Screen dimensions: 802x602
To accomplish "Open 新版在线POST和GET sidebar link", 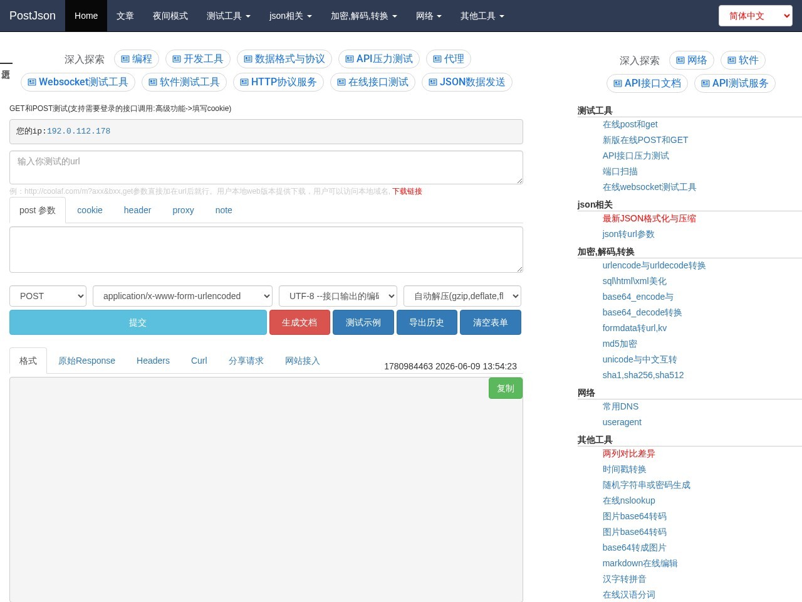I will pos(645,140).
